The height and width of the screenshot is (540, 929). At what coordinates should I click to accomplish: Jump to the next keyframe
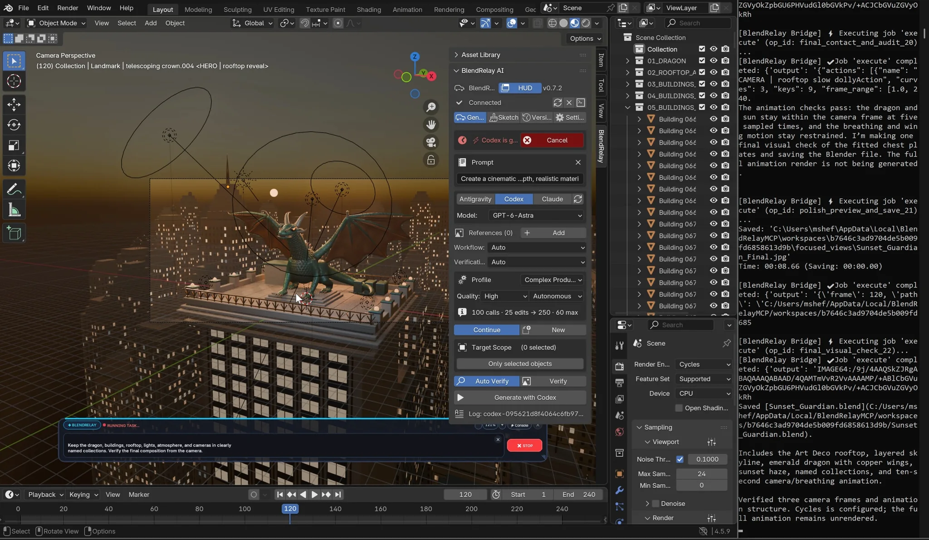click(x=326, y=495)
